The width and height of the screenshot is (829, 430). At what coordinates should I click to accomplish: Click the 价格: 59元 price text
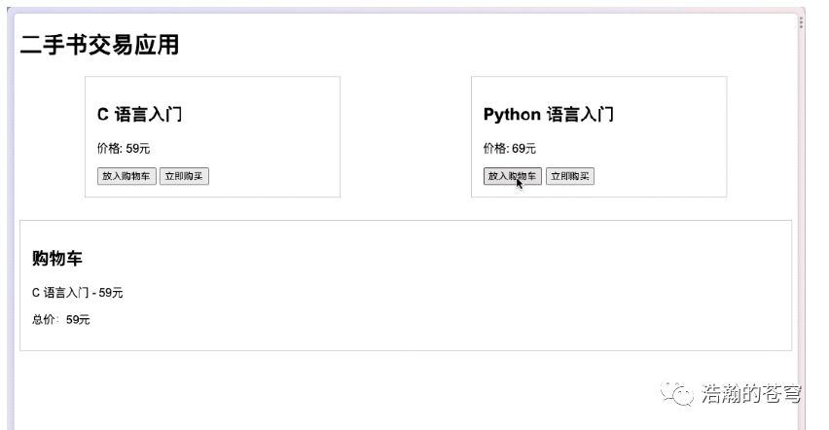click(x=124, y=149)
